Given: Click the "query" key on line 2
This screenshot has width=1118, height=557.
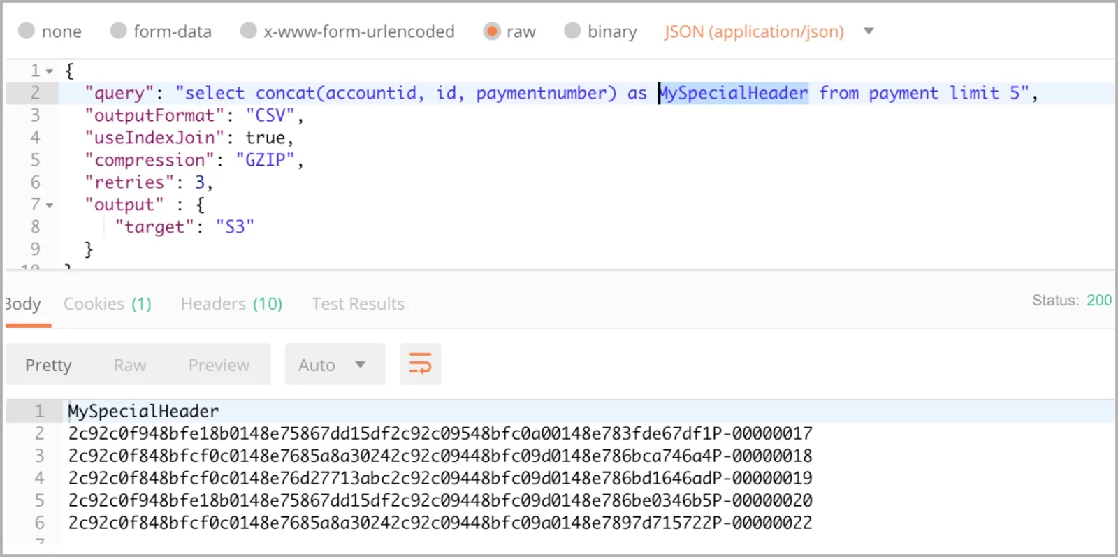Looking at the screenshot, I should [x=119, y=93].
